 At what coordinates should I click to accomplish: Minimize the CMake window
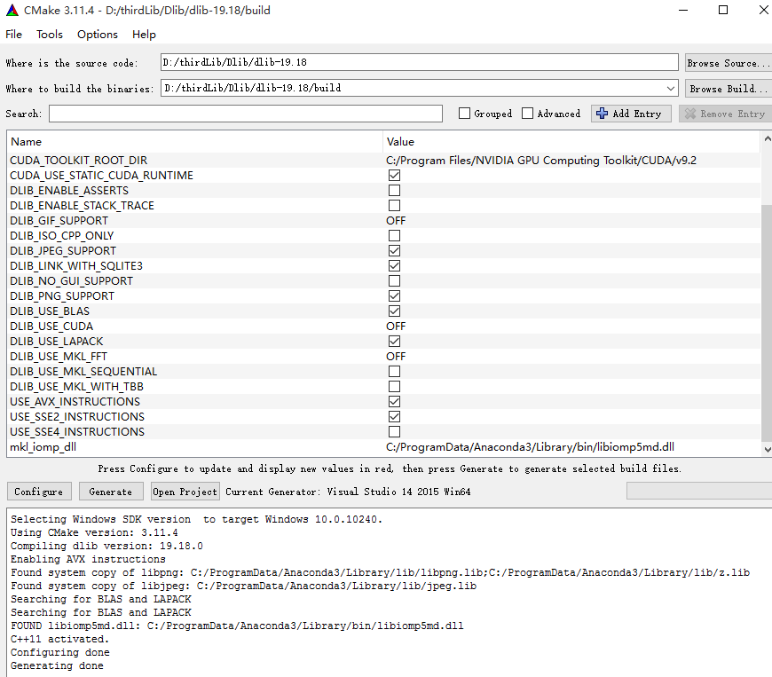click(683, 11)
